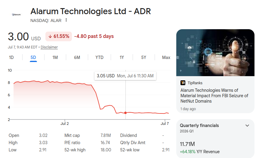Image resolution: width=259 pixels, height=158 pixels.
Task: Click the fingerprint news article thumbnail
Action: 215,53
